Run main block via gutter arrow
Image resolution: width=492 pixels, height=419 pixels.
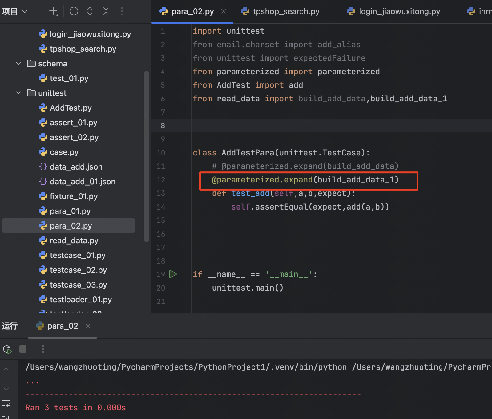tap(173, 274)
